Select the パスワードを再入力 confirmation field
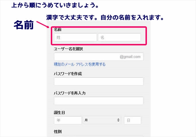Image resolution: width=196 pixels, height=137 pixels. (99, 101)
